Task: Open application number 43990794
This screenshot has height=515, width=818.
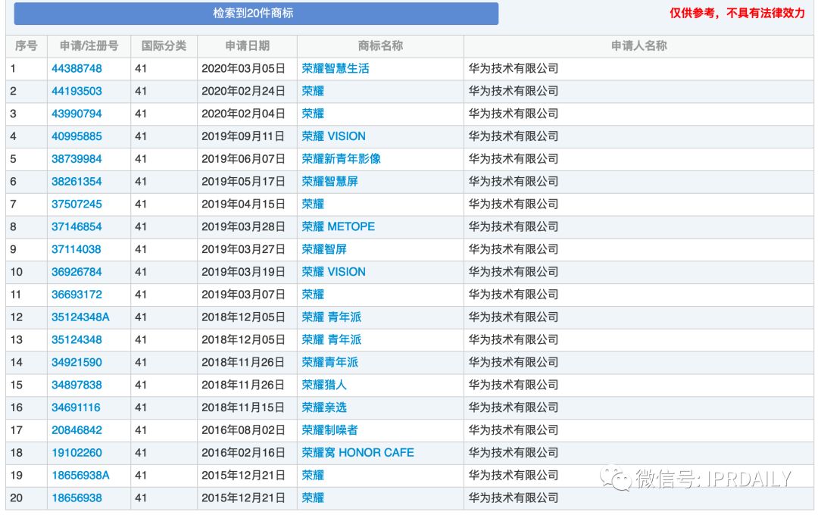Action: (x=76, y=114)
